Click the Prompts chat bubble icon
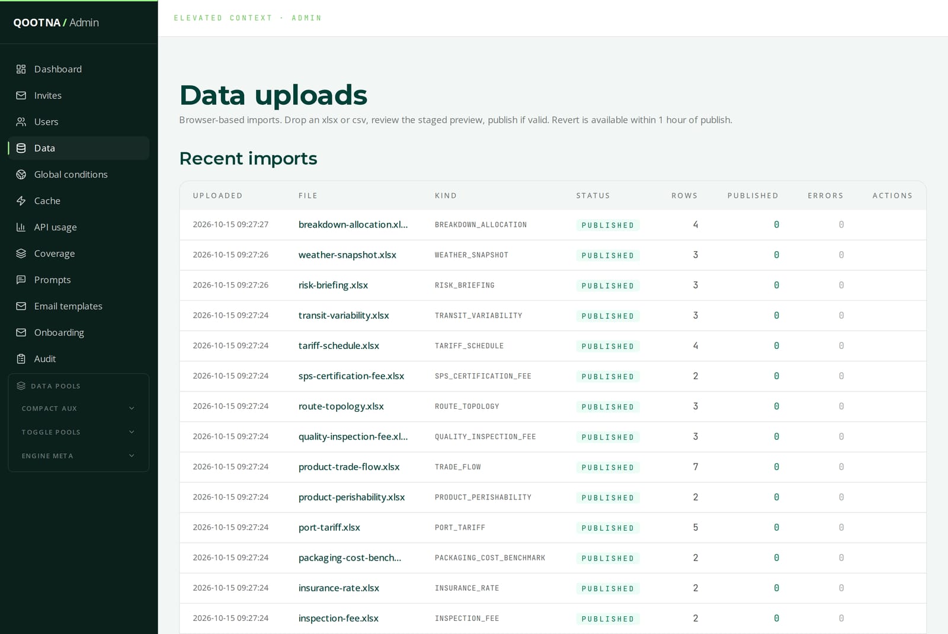 click(21, 280)
